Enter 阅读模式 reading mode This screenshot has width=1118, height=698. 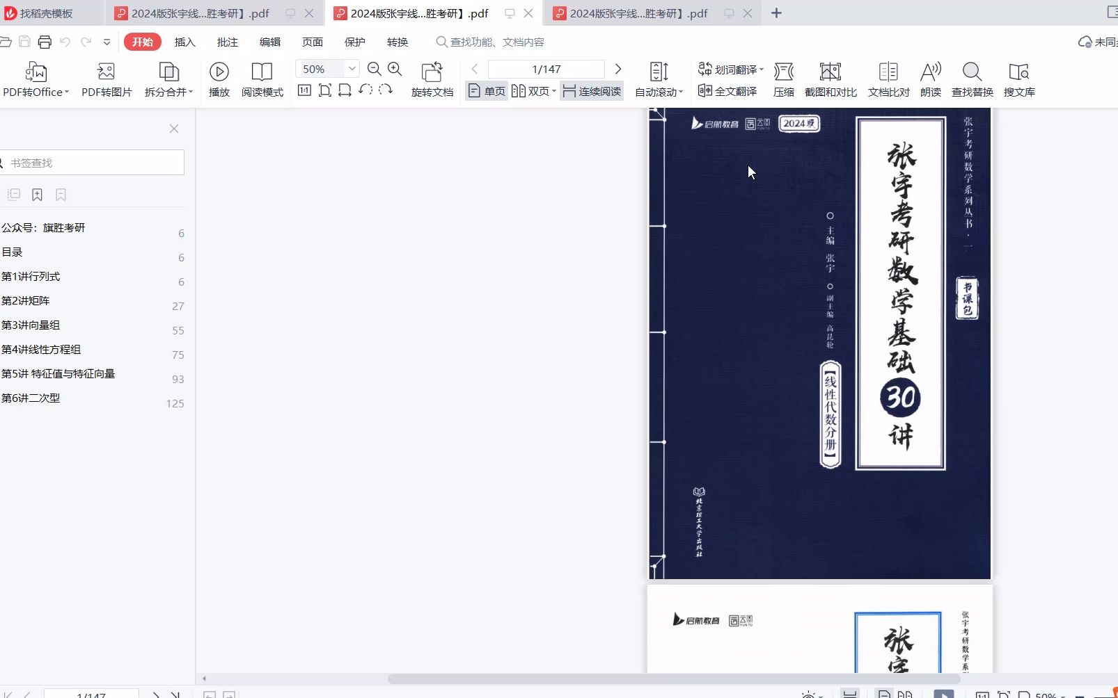point(262,79)
